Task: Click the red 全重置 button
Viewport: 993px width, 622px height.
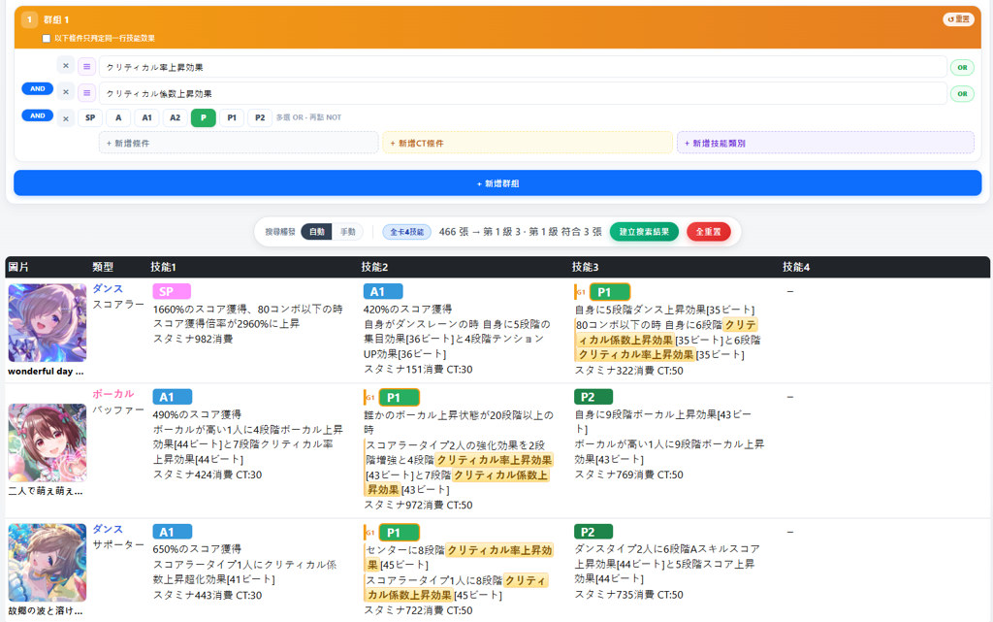Action: coord(707,232)
